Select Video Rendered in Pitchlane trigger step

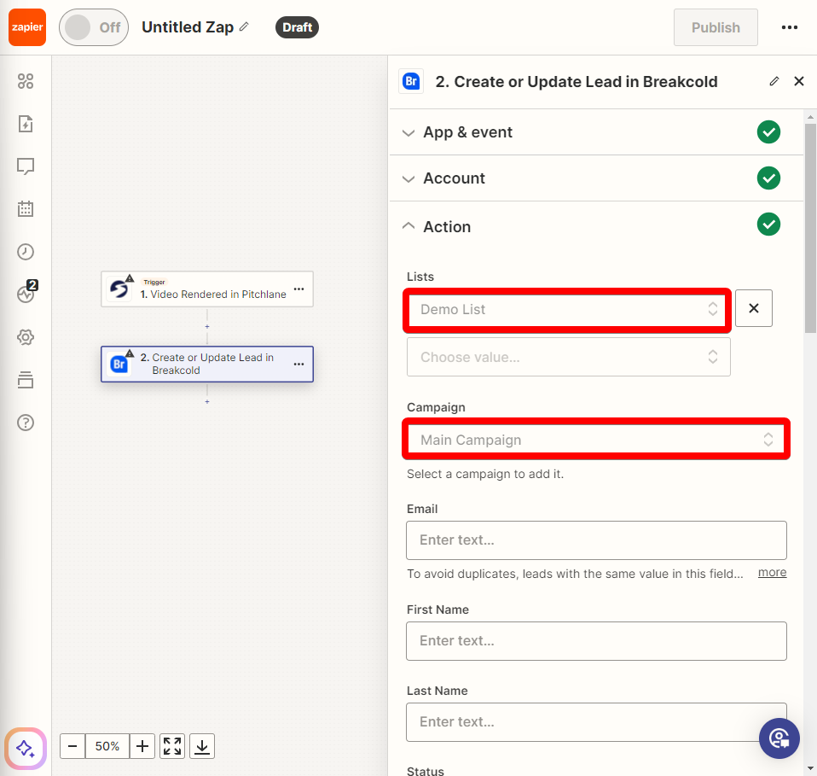point(207,289)
